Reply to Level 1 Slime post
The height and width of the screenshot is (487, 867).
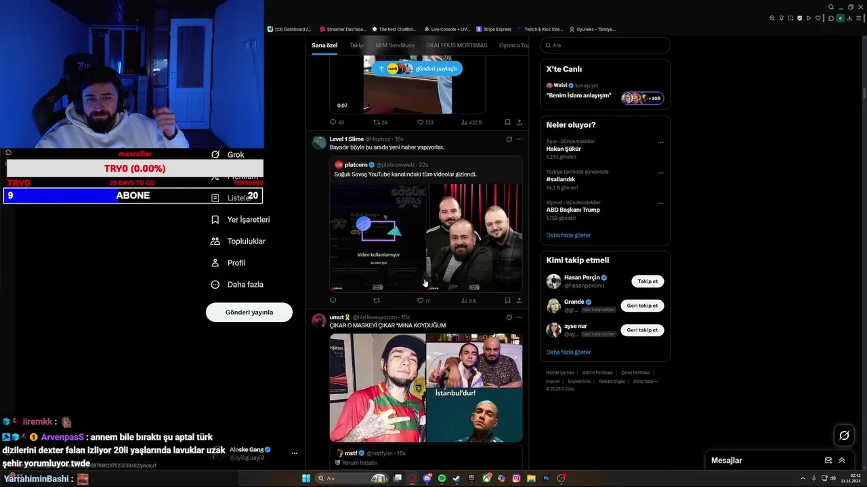pyautogui.click(x=333, y=300)
